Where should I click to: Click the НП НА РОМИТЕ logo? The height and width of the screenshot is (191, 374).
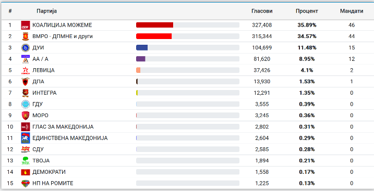tap(26, 183)
